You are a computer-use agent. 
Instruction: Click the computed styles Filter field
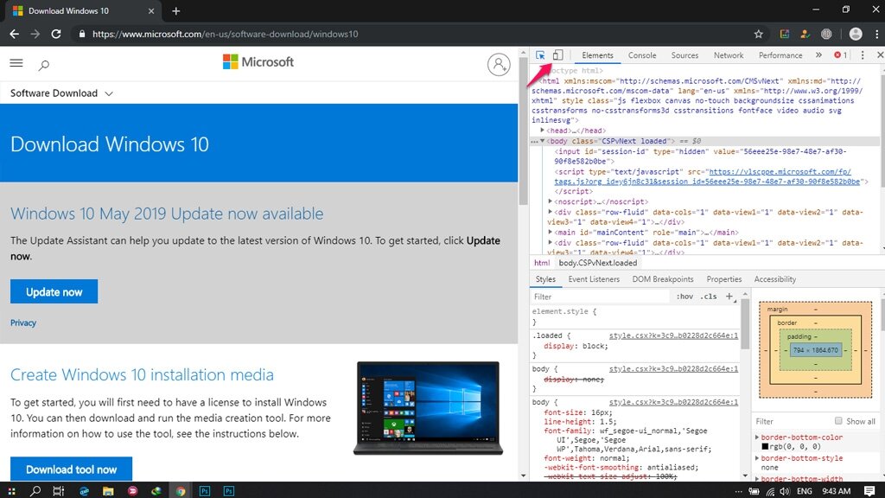pyautogui.click(x=793, y=421)
